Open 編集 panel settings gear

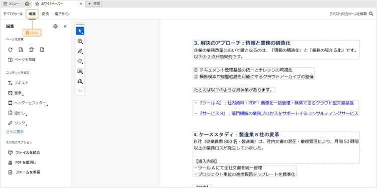[55, 27]
